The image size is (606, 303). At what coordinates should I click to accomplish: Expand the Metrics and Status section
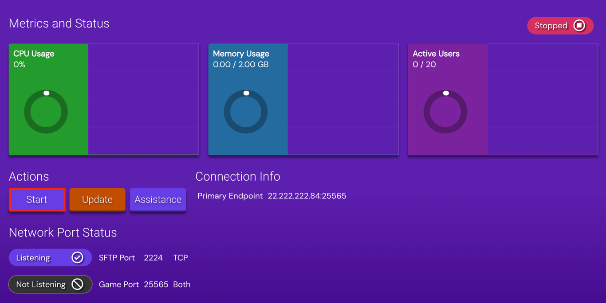pyautogui.click(x=59, y=23)
